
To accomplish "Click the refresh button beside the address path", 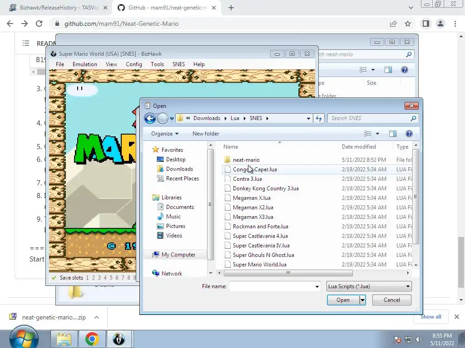I will click(x=319, y=118).
